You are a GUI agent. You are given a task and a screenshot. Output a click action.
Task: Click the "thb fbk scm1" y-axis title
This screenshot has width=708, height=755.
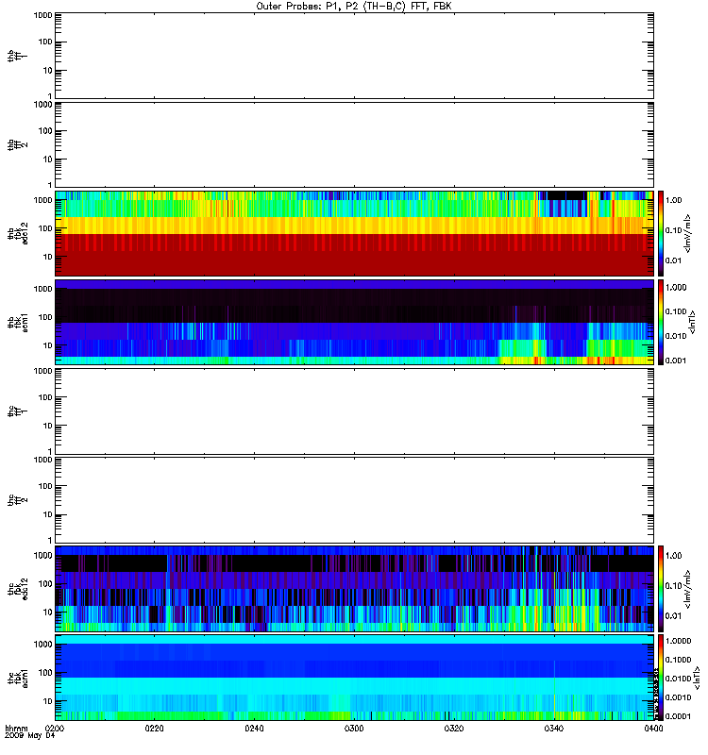(18, 322)
